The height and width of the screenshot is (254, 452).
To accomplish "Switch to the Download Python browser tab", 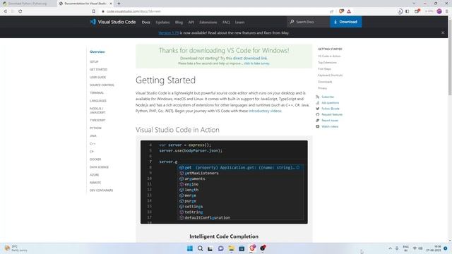I will (28, 4).
